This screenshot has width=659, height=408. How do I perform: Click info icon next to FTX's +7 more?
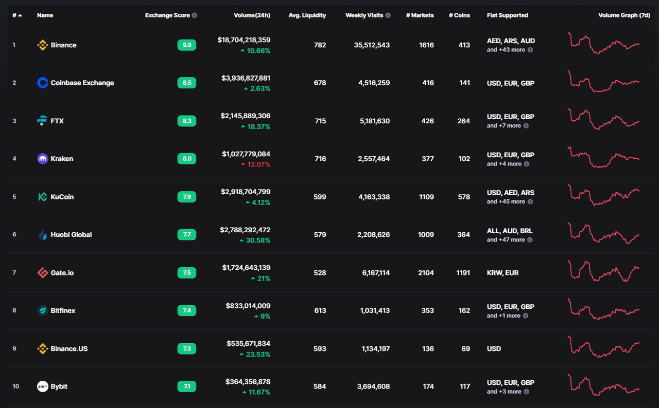coord(526,126)
